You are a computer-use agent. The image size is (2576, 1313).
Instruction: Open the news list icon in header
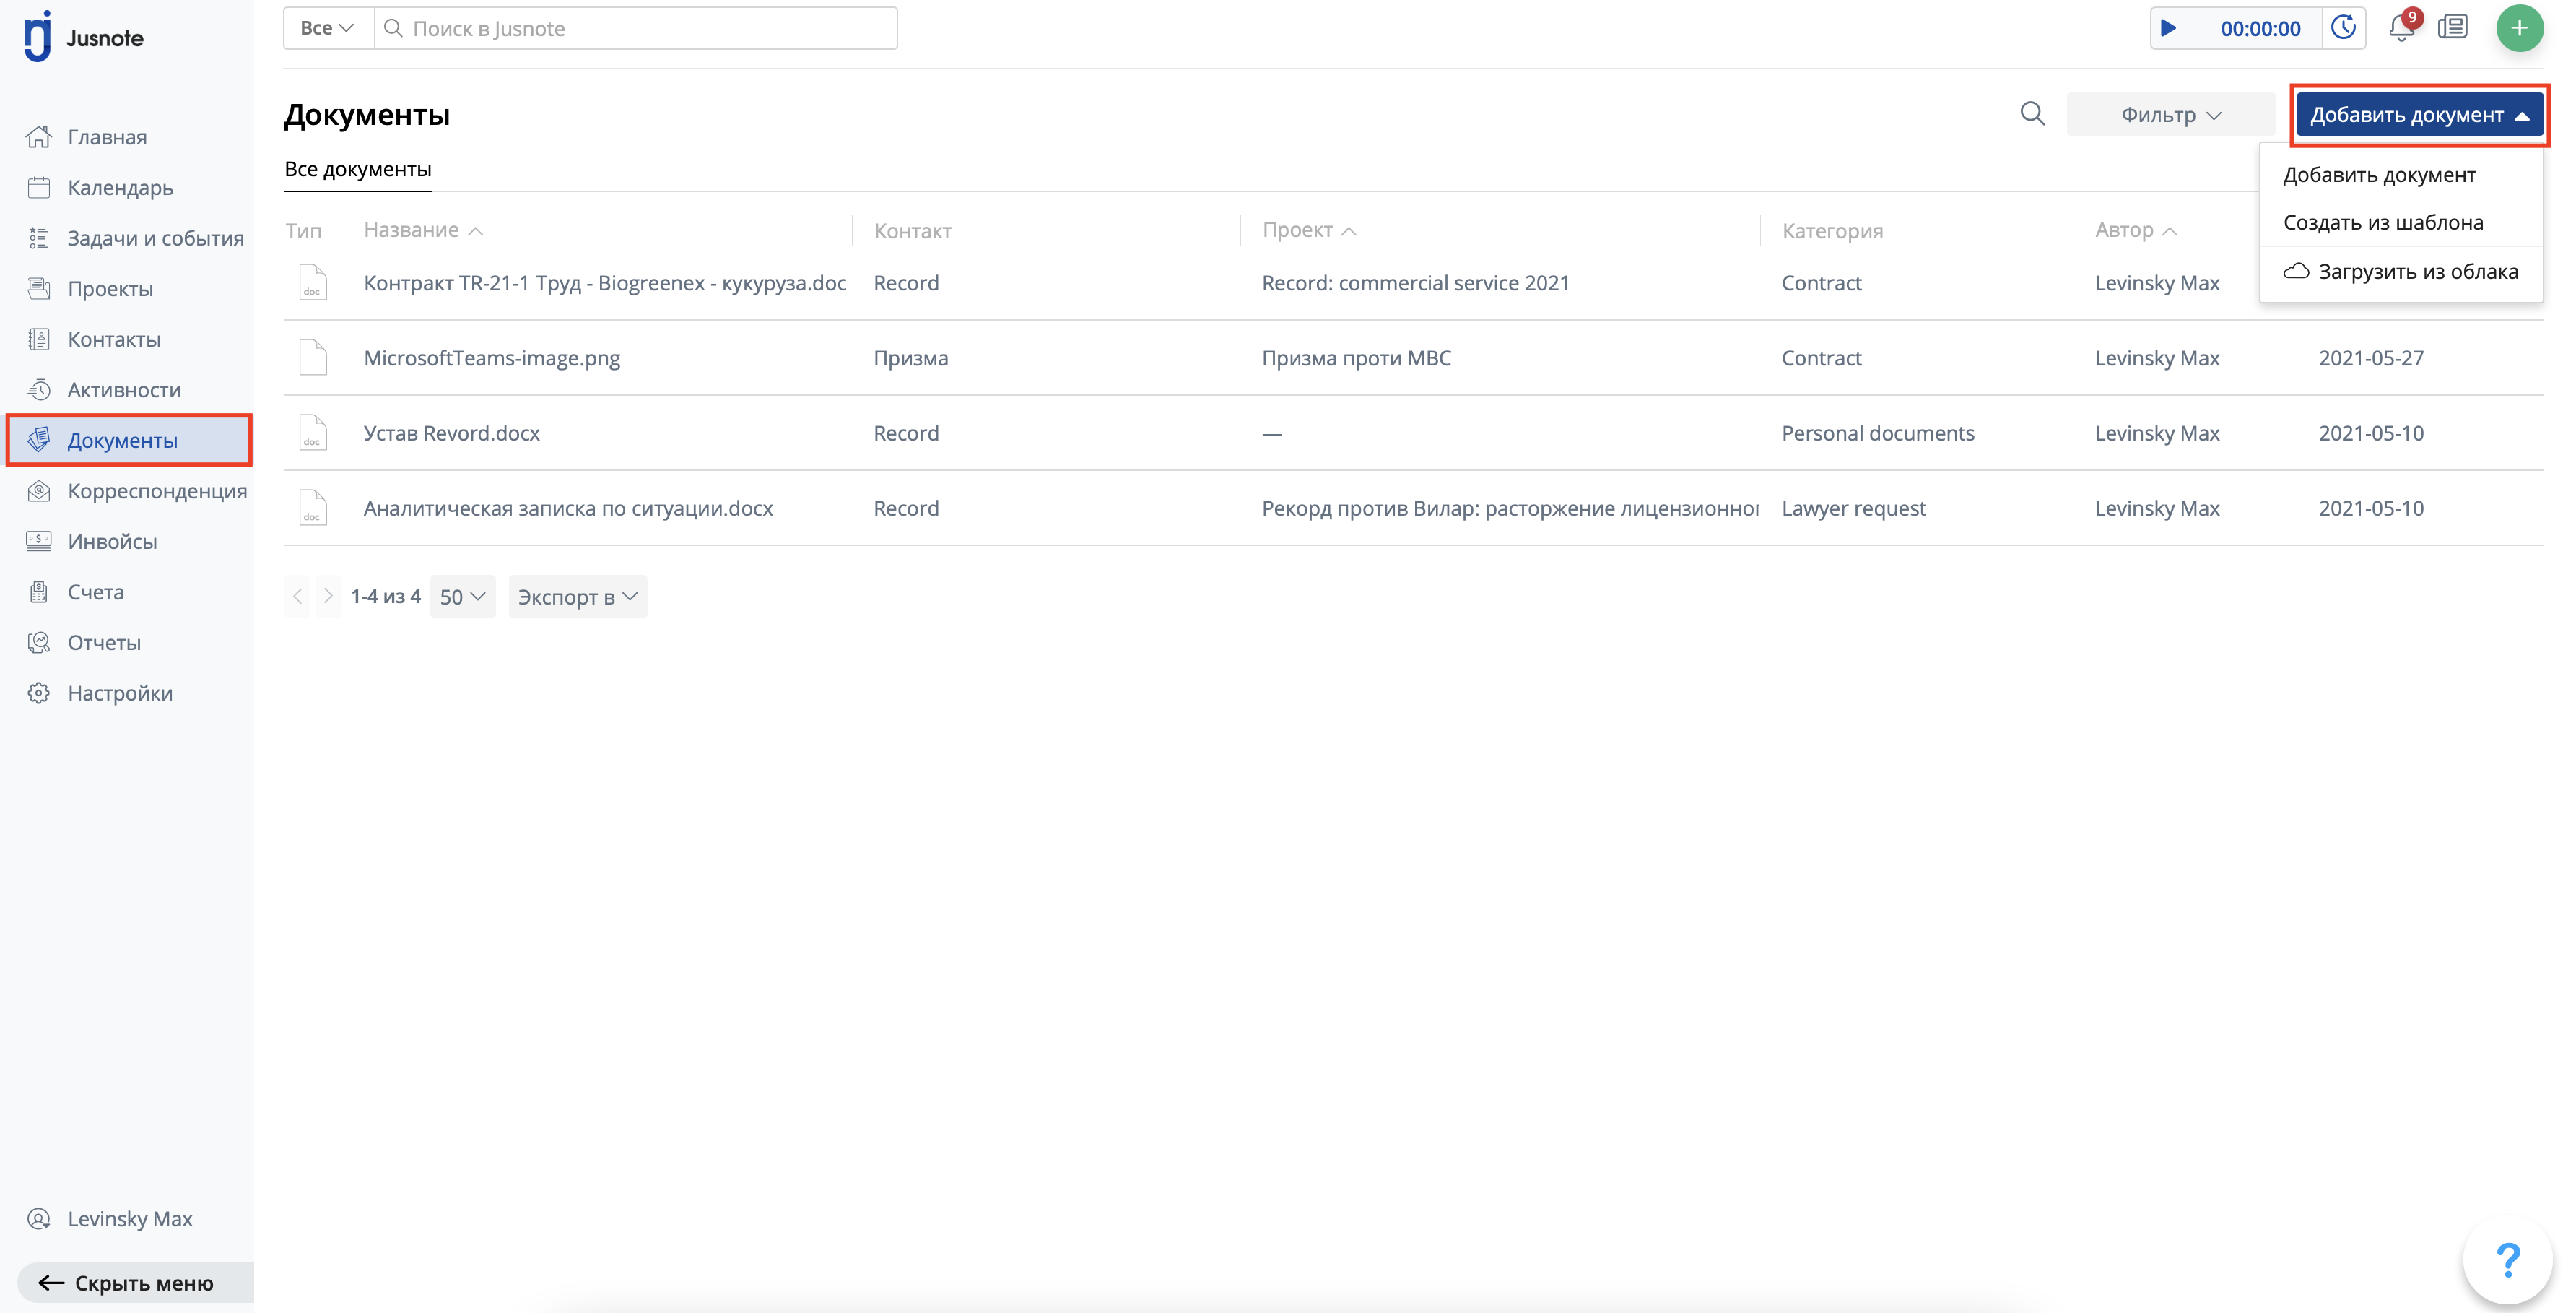pos(2453,27)
